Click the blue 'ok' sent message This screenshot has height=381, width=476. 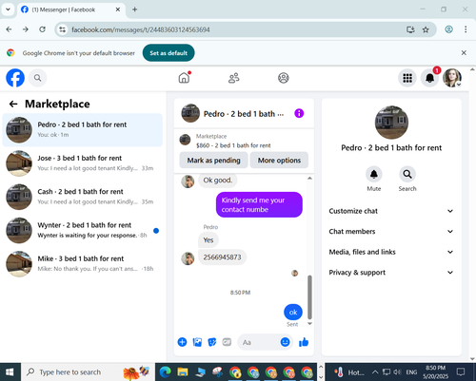(x=293, y=313)
